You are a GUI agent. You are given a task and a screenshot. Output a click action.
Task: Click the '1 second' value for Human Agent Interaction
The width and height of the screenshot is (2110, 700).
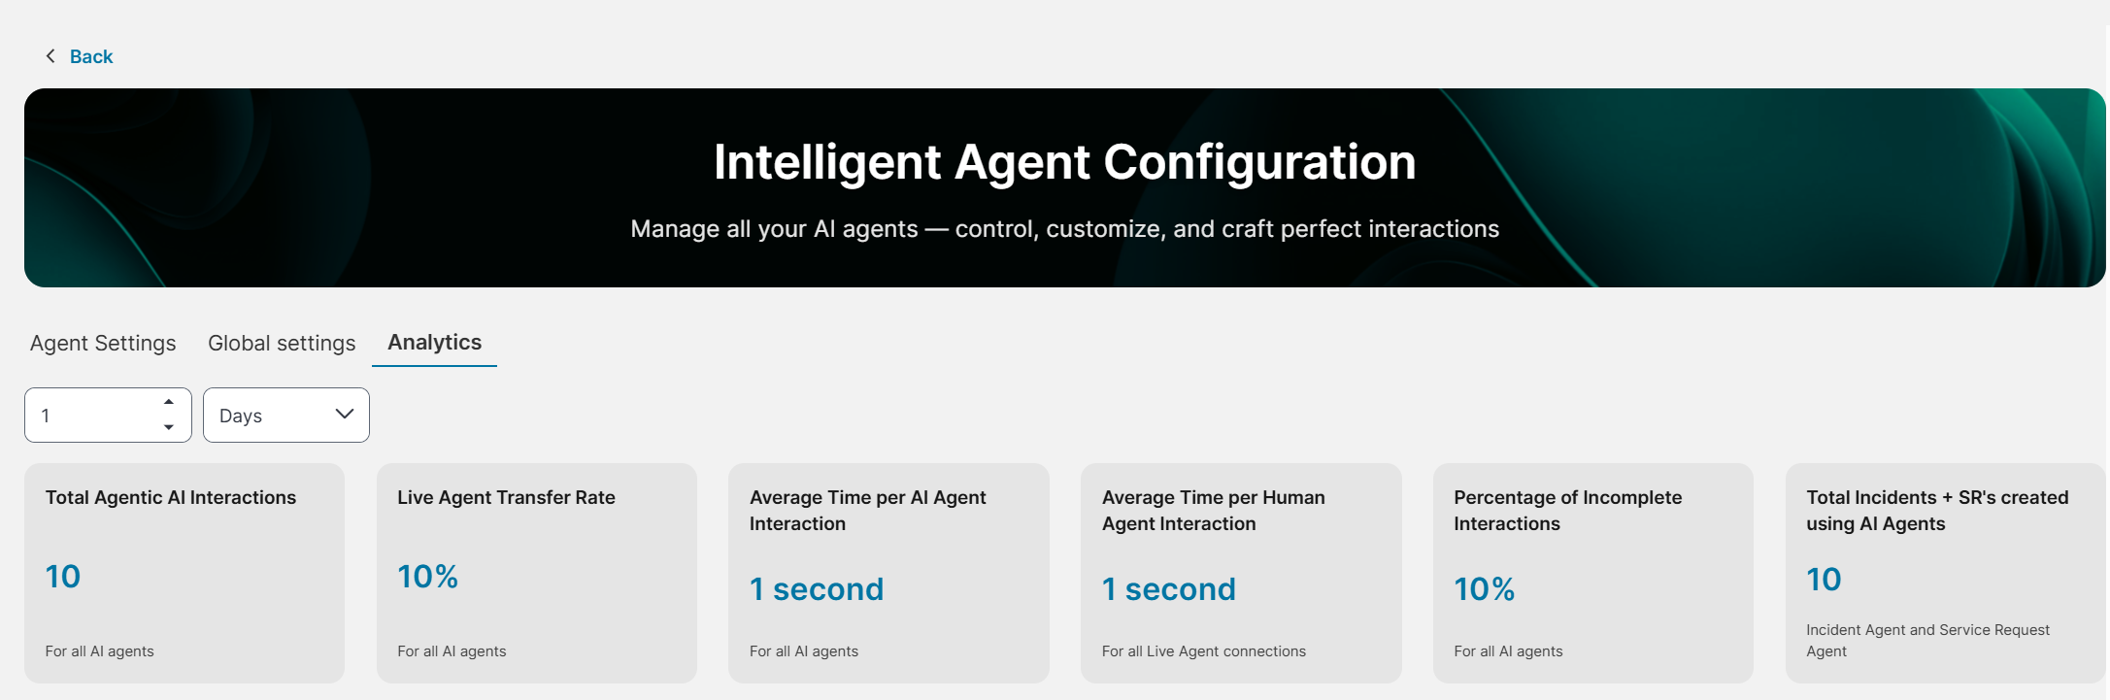[x=1168, y=589]
